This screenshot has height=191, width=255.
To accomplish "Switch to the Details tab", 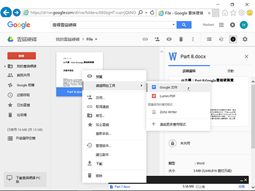I will (x=189, y=71).
